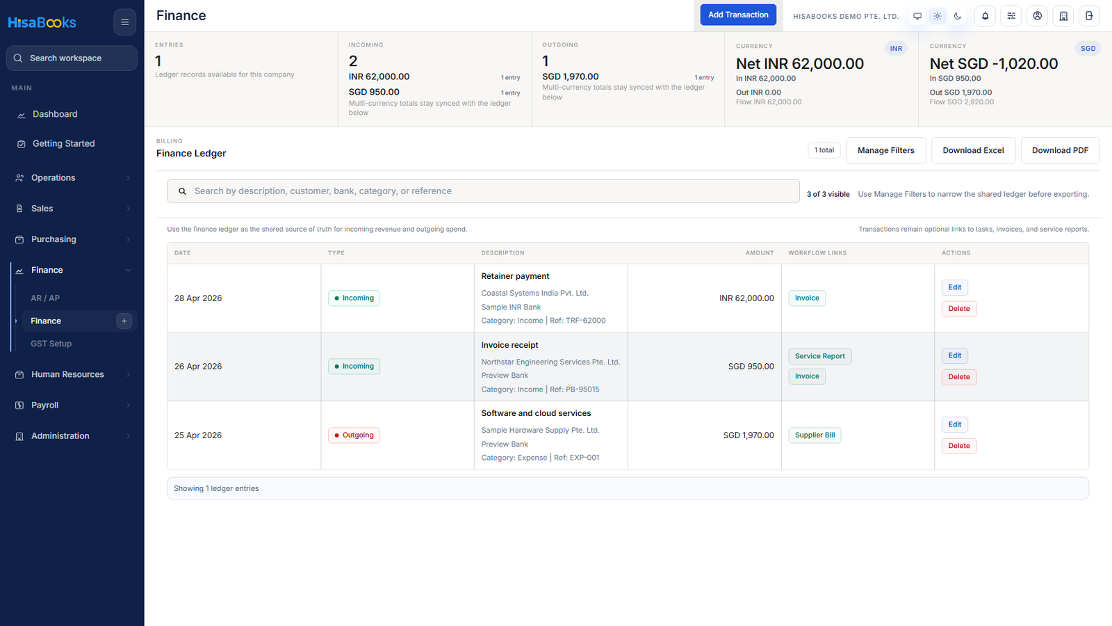Click magnifier icon in Search workspace
Viewport: 1112px width, 626px height.
pos(18,58)
